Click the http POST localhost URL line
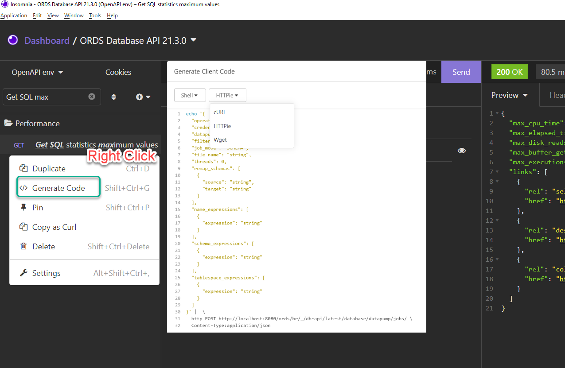Image resolution: width=565 pixels, height=368 pixels. pyautogui.click(x=302, y=318)
